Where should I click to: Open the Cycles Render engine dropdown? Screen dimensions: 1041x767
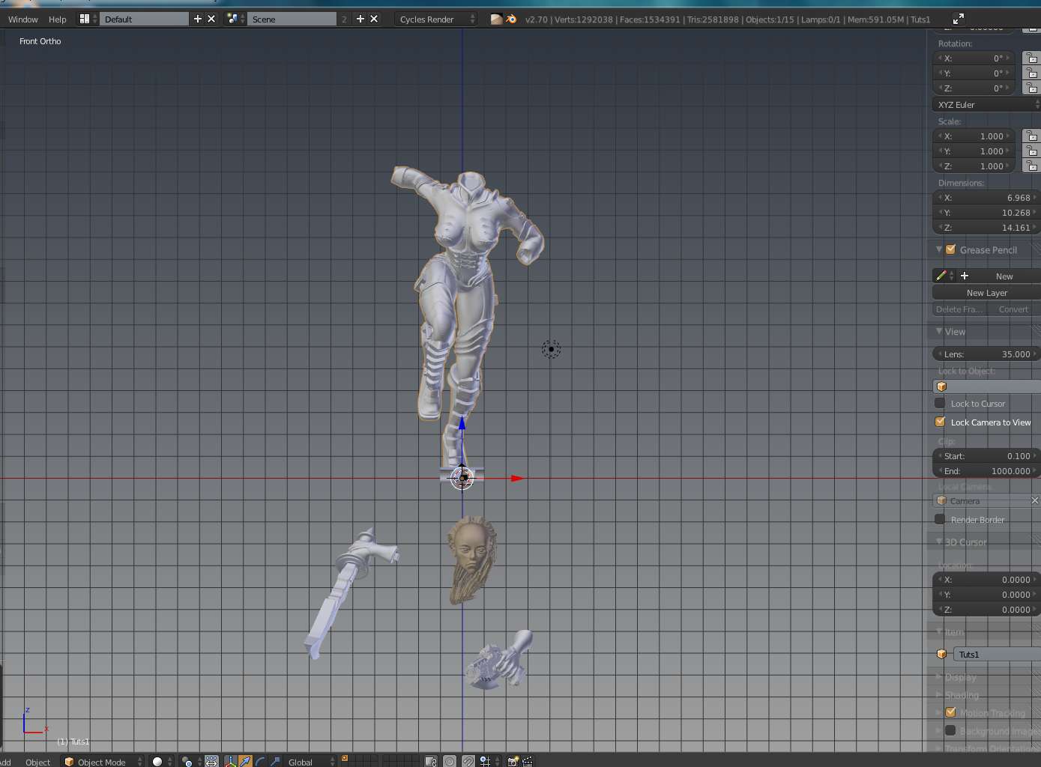click(x=436, y=19)
